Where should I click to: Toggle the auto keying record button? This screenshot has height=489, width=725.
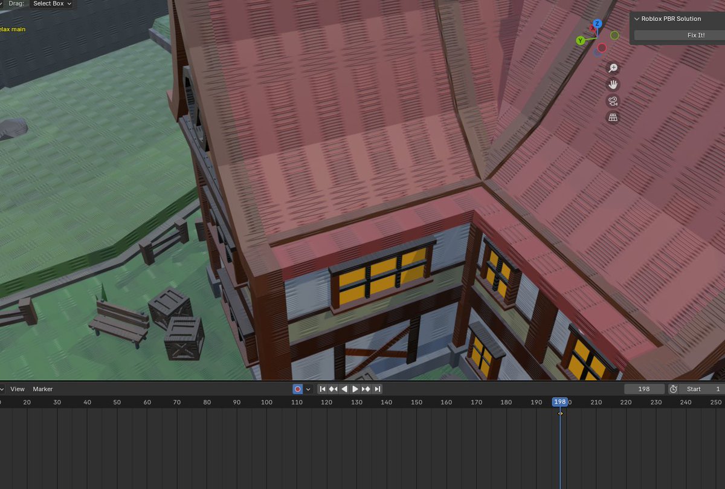pos(297,389)
